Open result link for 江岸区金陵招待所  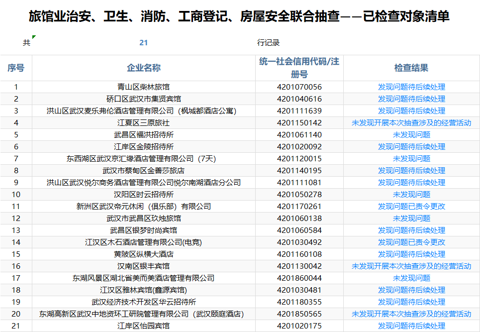411,147
